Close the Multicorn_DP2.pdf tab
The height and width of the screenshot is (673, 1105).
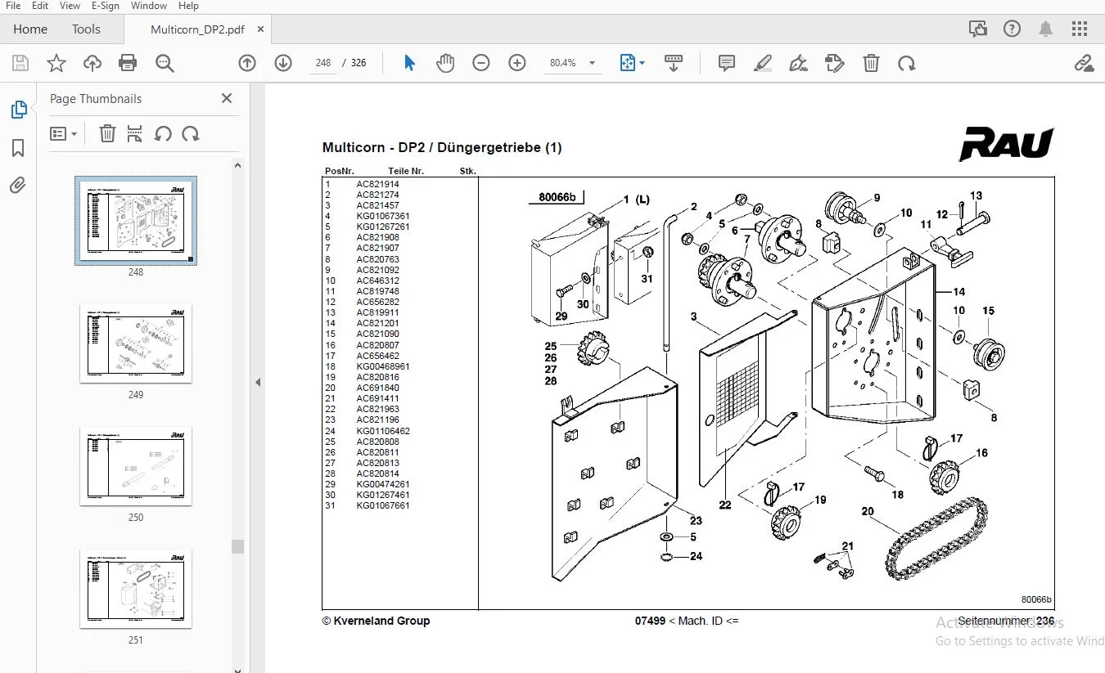[x=260, y=29]
